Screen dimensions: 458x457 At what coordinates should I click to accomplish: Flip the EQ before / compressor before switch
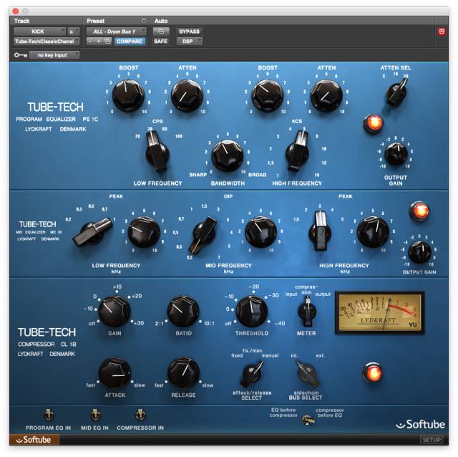click(x=308, y=420)
